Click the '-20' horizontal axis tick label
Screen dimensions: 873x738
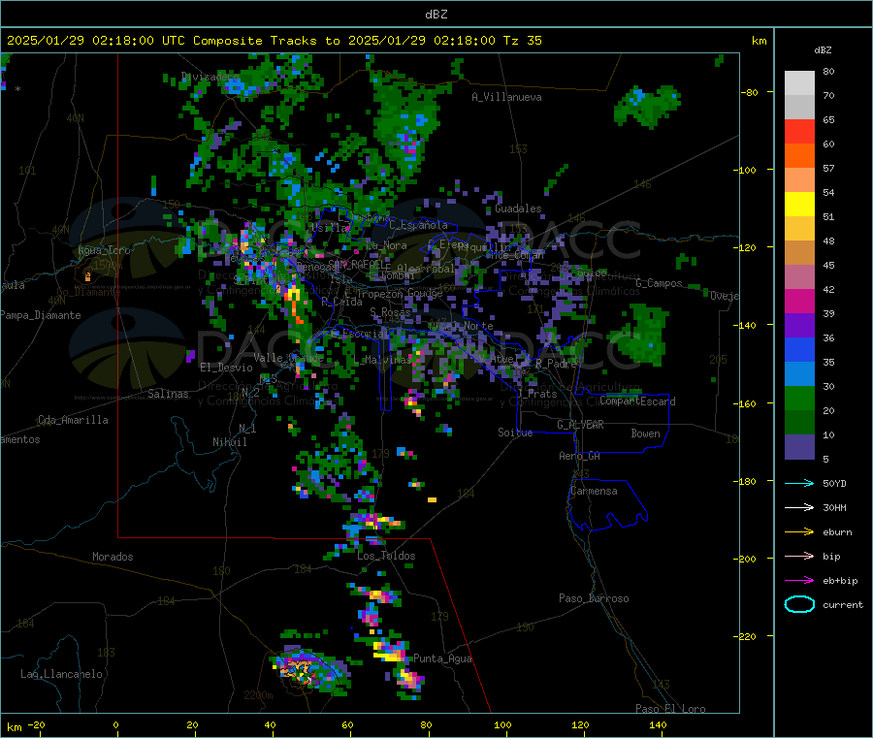(x=36, y=724)
